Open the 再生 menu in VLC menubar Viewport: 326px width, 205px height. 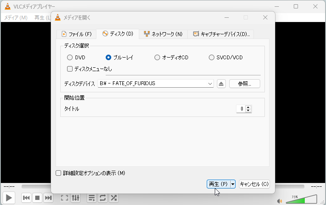(42, 18)
